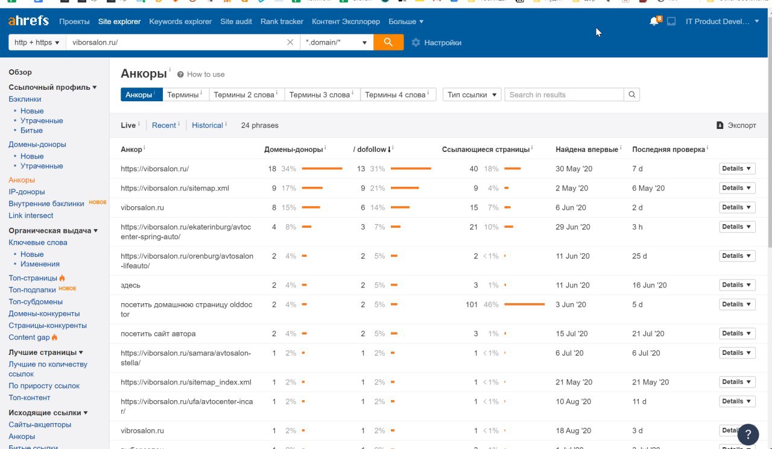
Task: Switch to Recent index view
Action: tap(164, 125)
